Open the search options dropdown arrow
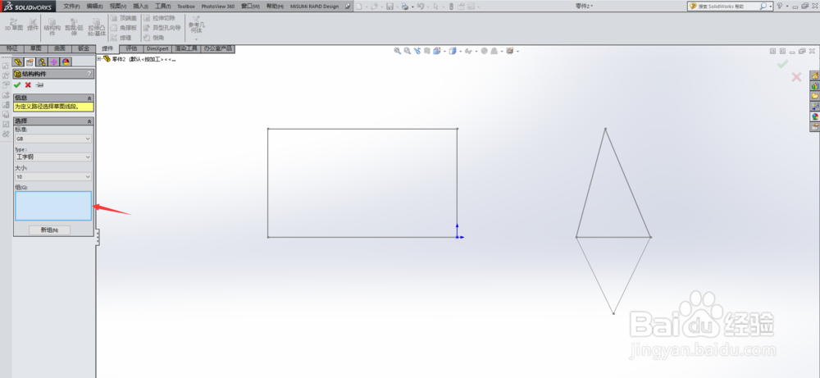Screen dimensions: 820x378 [771, 7]
